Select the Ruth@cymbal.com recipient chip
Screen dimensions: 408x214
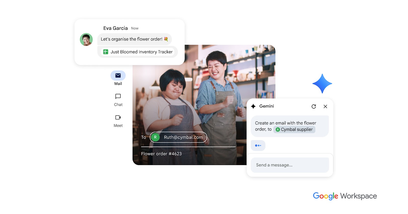(178, 137)
